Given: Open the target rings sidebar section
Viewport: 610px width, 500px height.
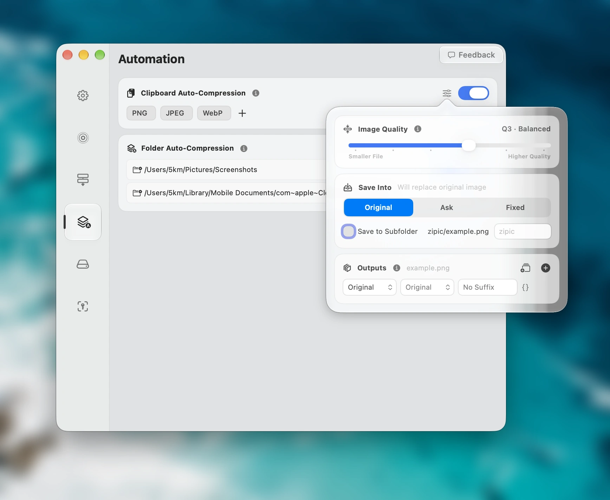Looking at the screenshot, I should [83, 138].
